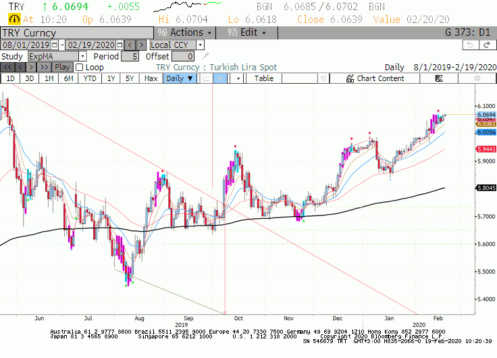Click the pencil icon beside Offset
Screen dimensions: 497x358
coord(205,56)
